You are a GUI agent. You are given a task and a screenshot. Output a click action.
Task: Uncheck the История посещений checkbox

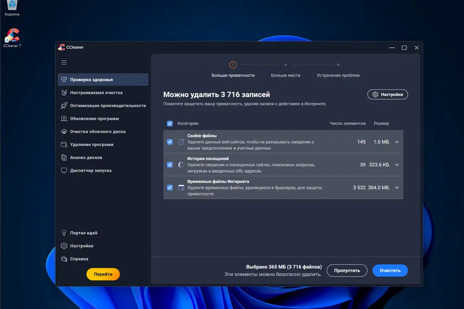[170, 165]
